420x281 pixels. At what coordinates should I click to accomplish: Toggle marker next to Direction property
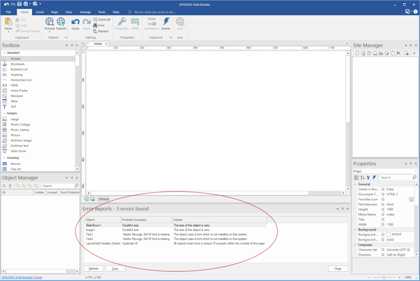[x=383, y=255]
